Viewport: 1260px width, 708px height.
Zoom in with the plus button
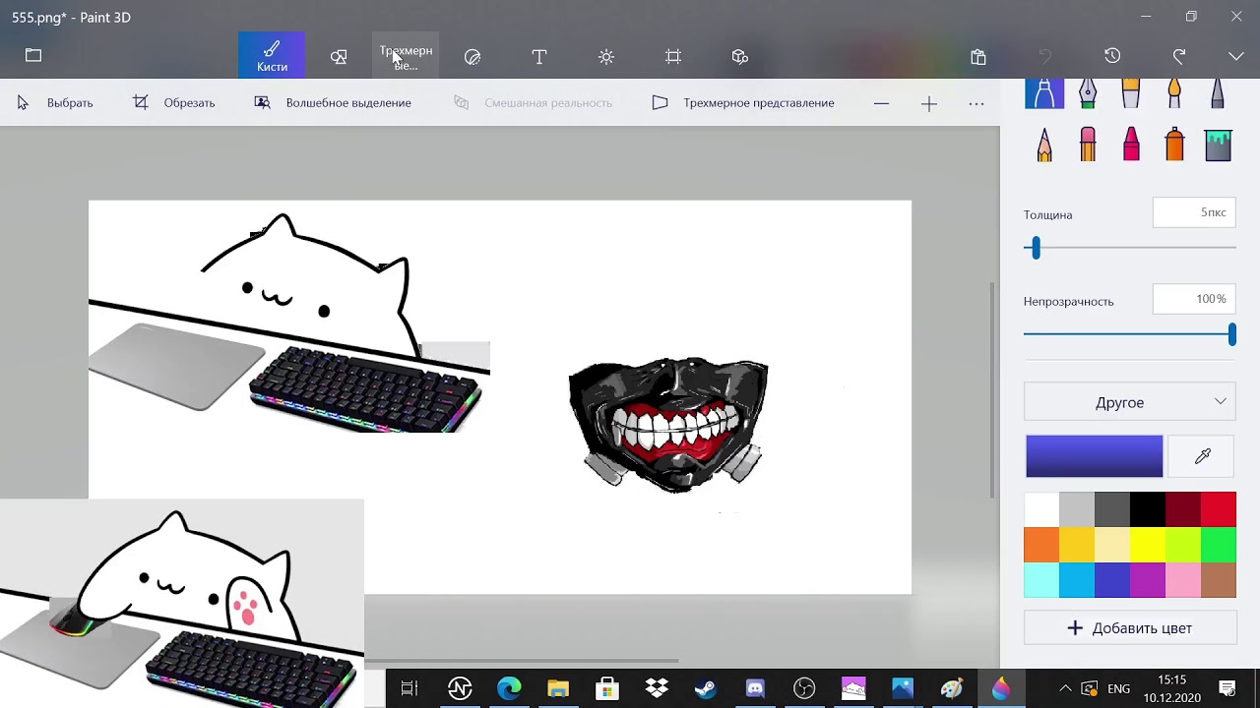point(929,103)
